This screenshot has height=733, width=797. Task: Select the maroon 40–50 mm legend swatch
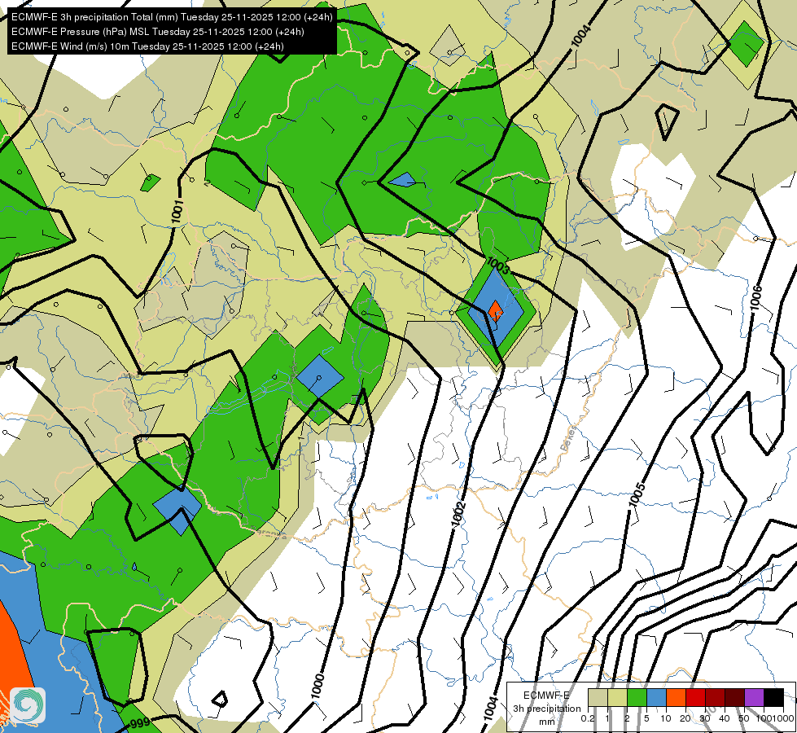(734, 698)
